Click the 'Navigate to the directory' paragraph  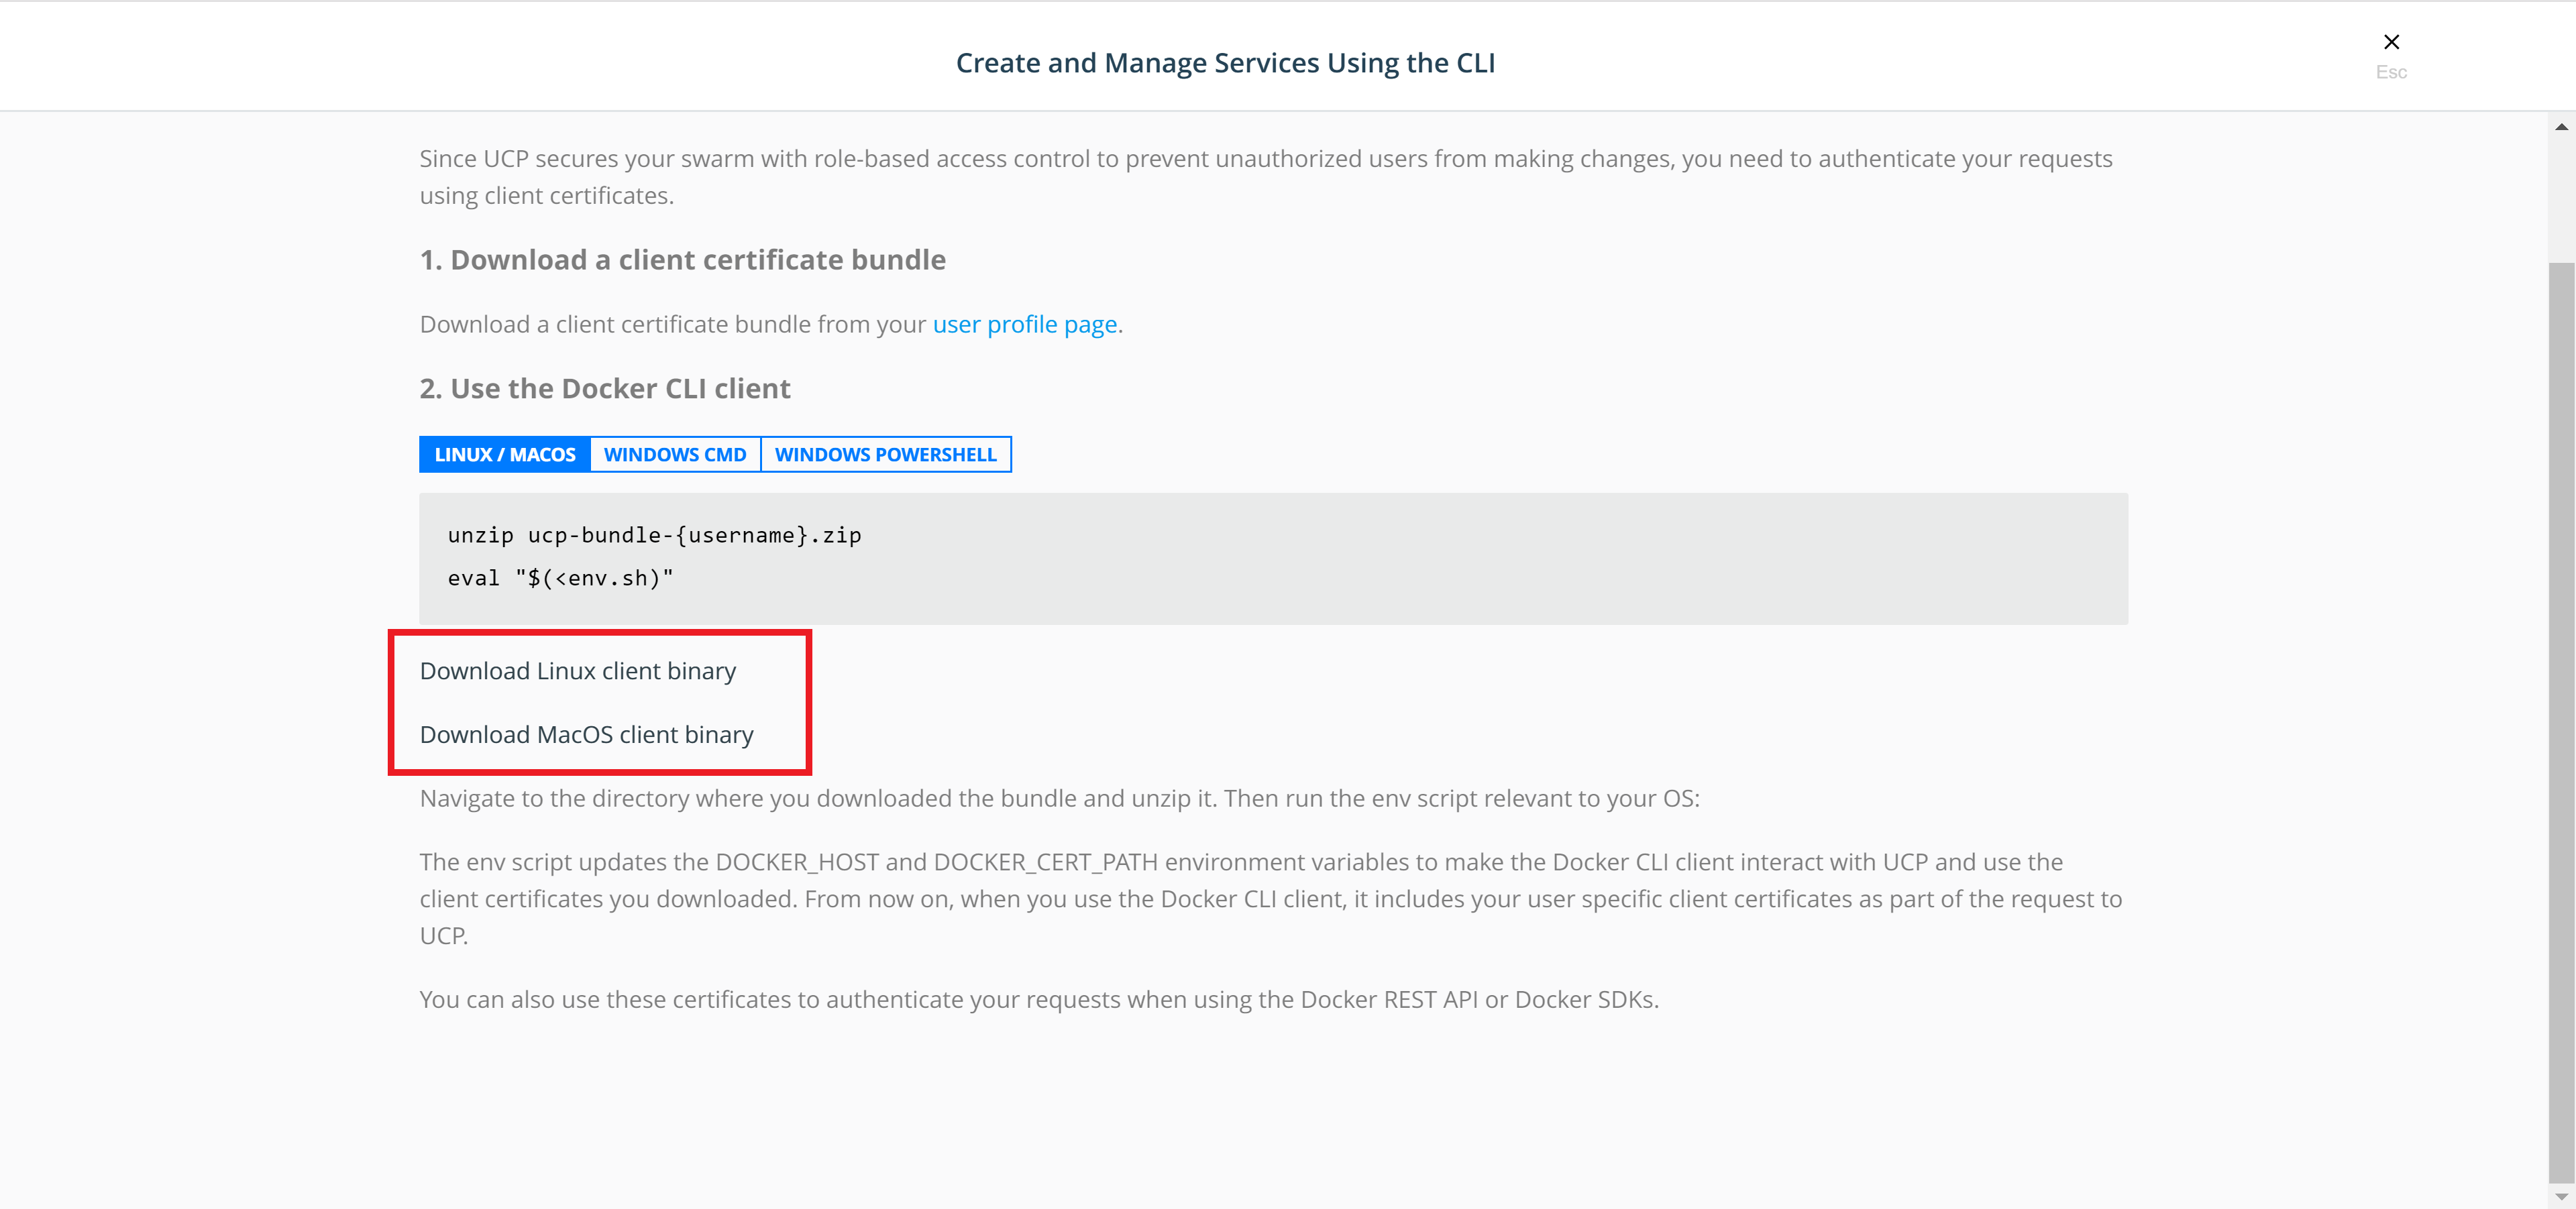tap(1059, 799)
